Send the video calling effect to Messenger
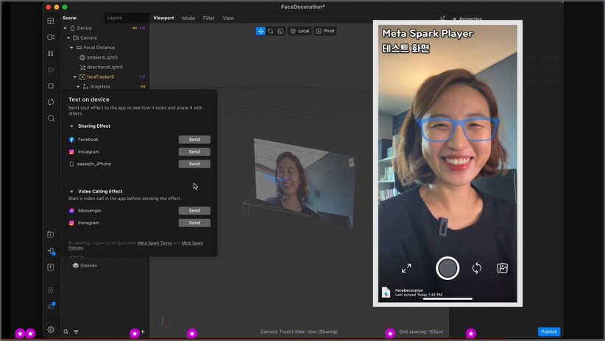 click(194, 211)
